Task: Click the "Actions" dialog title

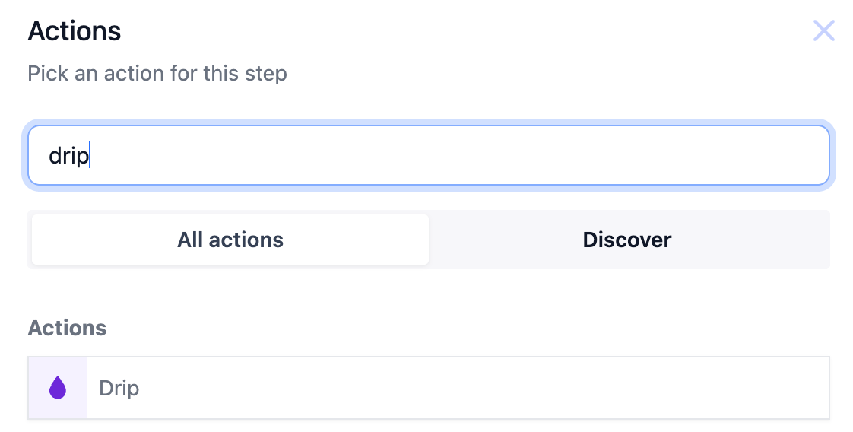Action: tap(75, 31)
